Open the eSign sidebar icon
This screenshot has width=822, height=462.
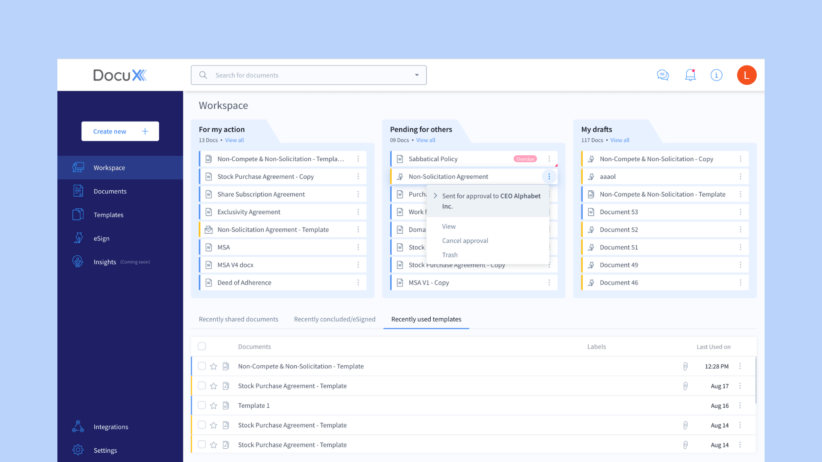[x=78, y=238]
